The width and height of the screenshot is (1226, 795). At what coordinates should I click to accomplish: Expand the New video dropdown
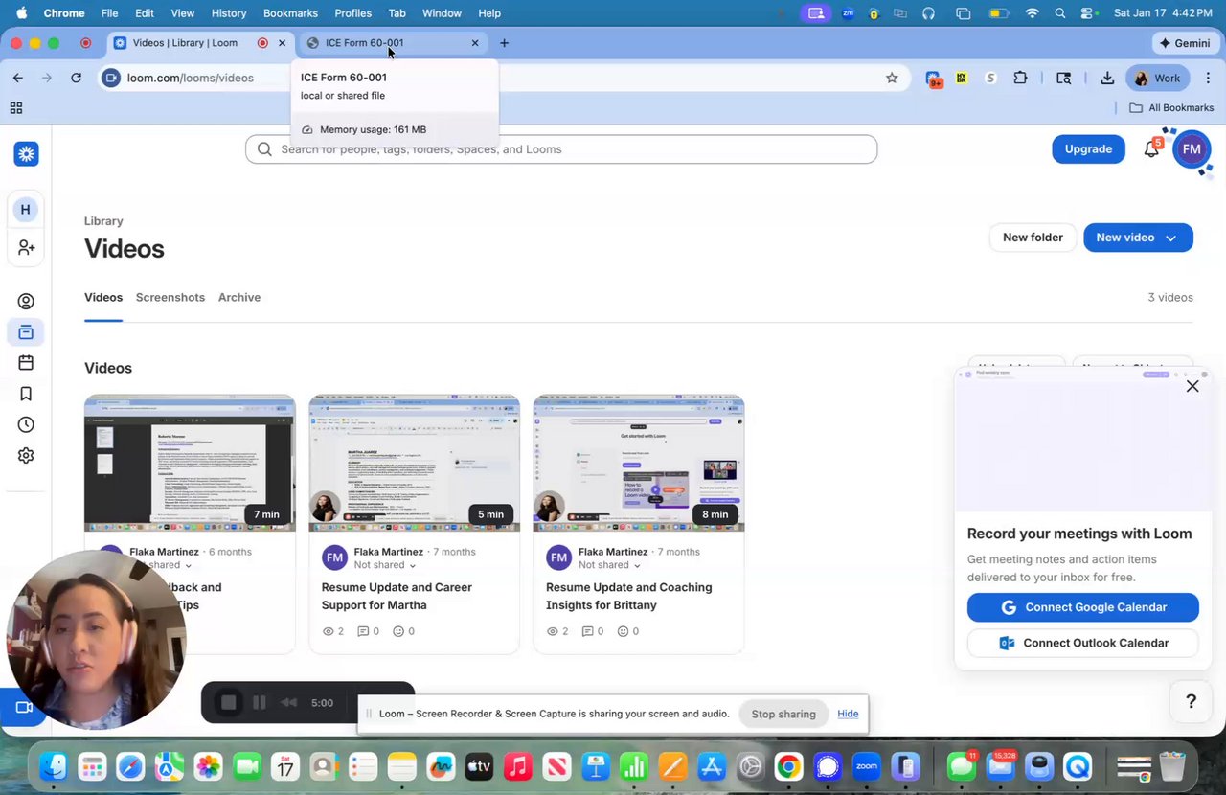pos(1170,238)
